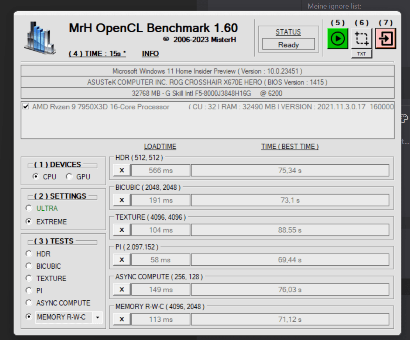Image resolution: width=410 pixels, height=340 pixels.
Task: Choose the EXTREME setting
Action: pyautogui.click(x=29, y=222)
